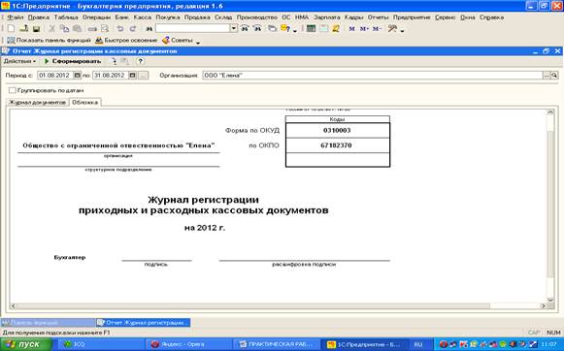Screen dimensions: 564x351
Task: Click the tools hammer icon in toolbar
Action: (x=392, y=28)
